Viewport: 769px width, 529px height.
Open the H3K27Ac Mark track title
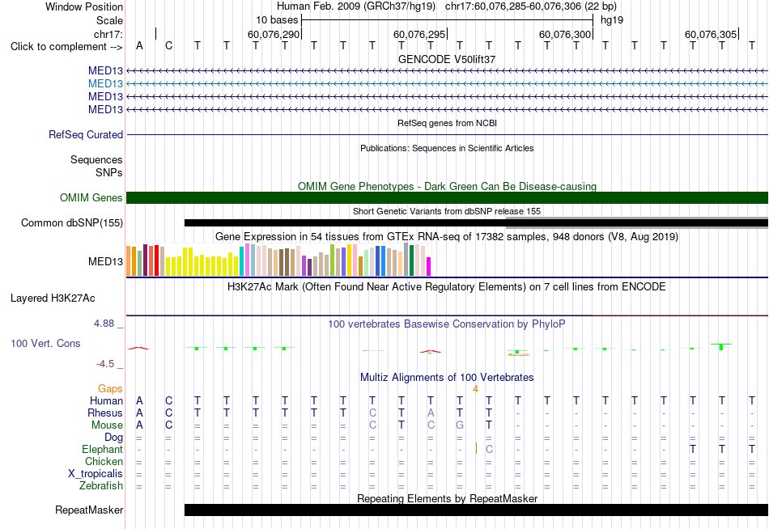(x=447, y=287)
